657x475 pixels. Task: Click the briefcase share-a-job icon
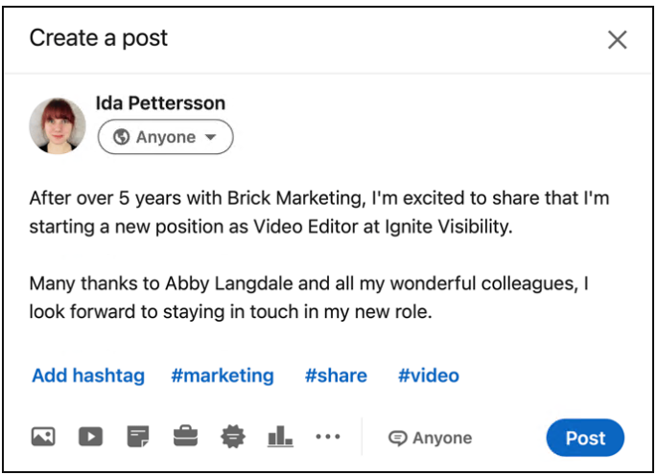coord(185,438)
